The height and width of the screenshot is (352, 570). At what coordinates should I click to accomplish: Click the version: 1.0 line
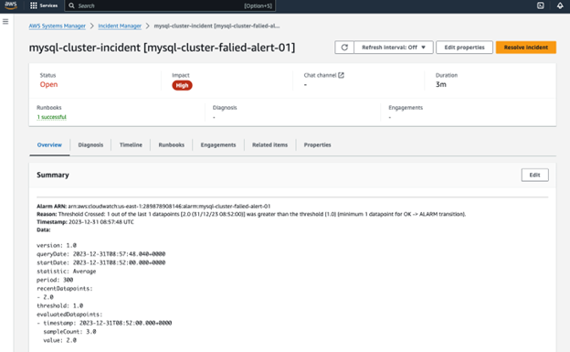click(x=57, y=245)
